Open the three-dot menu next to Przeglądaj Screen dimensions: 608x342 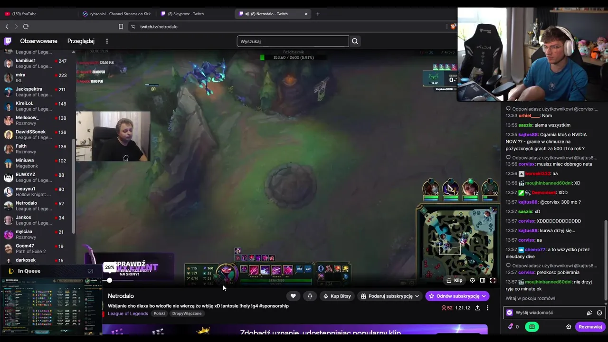coord(107,41)
